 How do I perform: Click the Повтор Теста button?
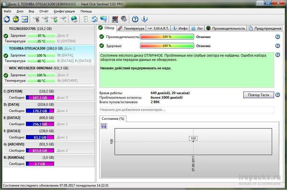tap(258, 95)
